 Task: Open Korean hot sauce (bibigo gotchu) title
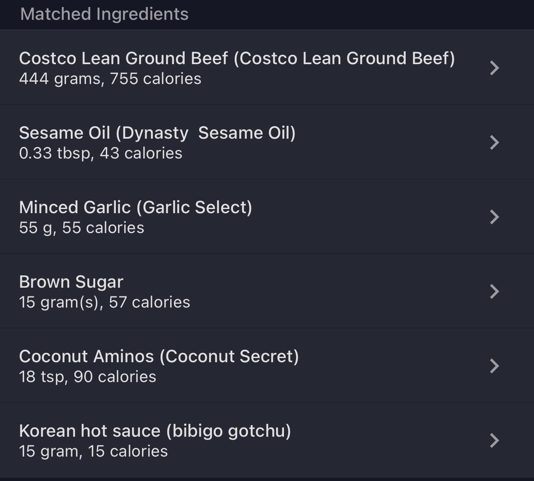[155, 431]
